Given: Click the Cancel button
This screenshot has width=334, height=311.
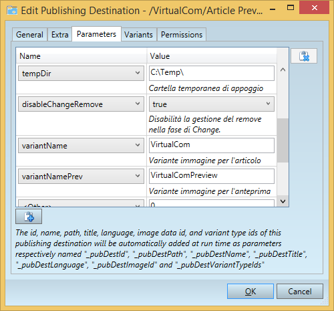Looking at the screenshot, I should pos(300,291).
